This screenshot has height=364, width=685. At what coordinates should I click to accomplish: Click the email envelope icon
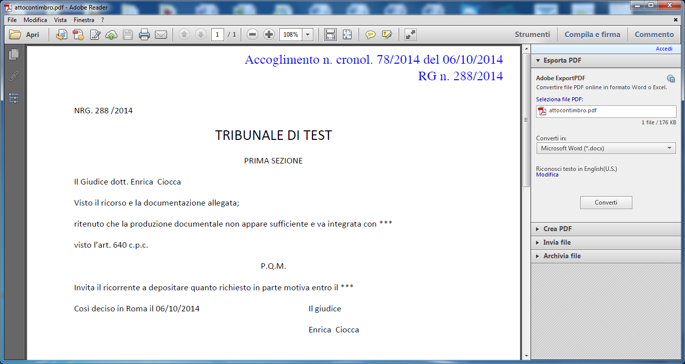[161, 35]
